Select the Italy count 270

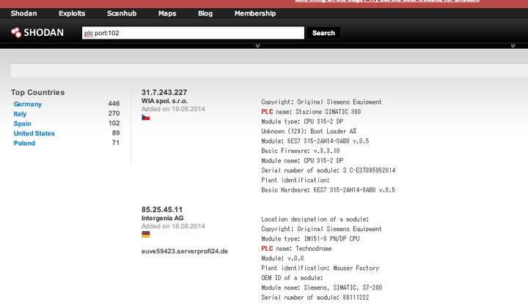coord(114,113)
